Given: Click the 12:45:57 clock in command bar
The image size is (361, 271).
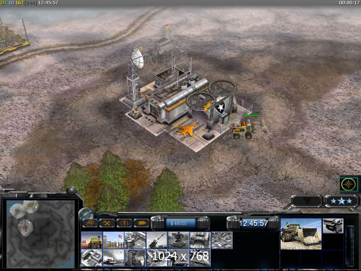Looking at the screenshot, I should click(x=253, y=223).
